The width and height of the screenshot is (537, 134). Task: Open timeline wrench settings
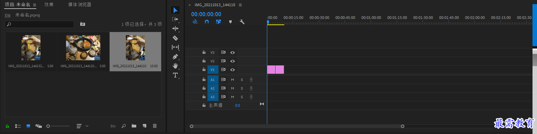(x=242, y=22)
